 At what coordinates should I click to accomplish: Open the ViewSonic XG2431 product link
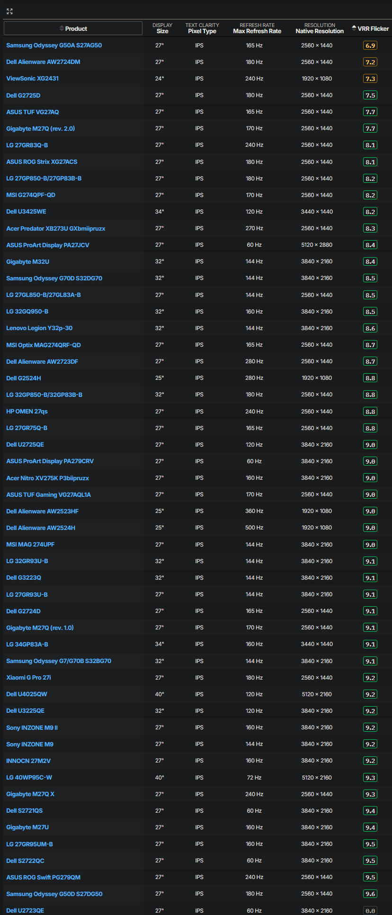coord(32,79)
